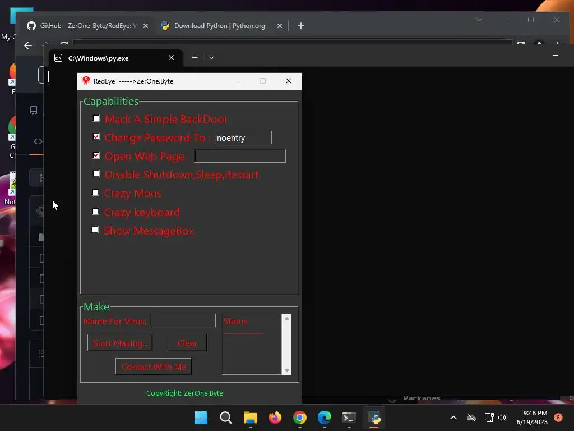Open a new terminal tab
This screenshot has height=431, width=574.
tap(195, 58)
